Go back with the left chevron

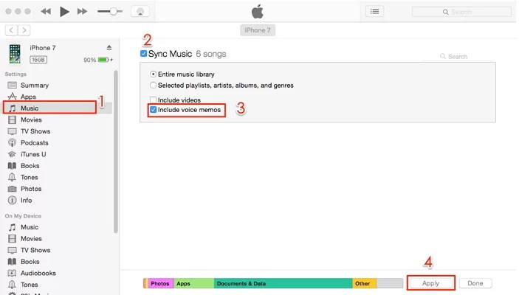[11, 30]
